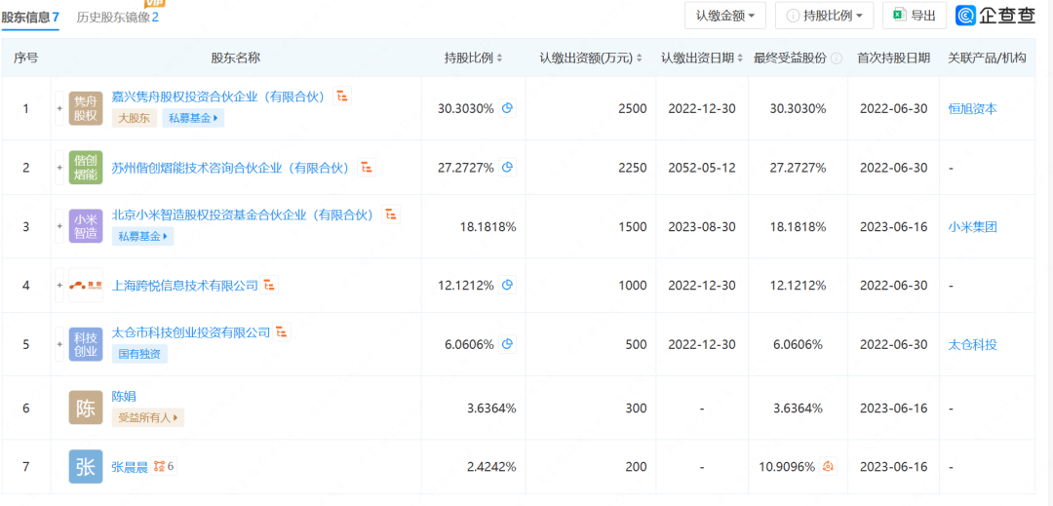Viewport: 1053px width, 506px height.
Task: Click the 序号 column header
Action: 26,58
